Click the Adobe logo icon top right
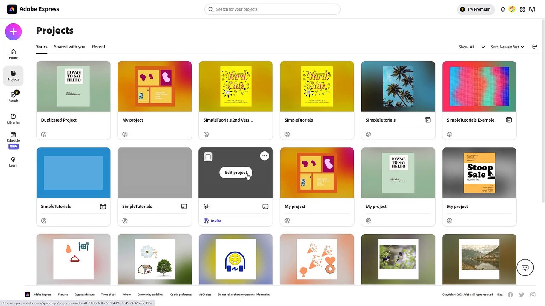Screen dimensions: 545x306 point(532,9)
